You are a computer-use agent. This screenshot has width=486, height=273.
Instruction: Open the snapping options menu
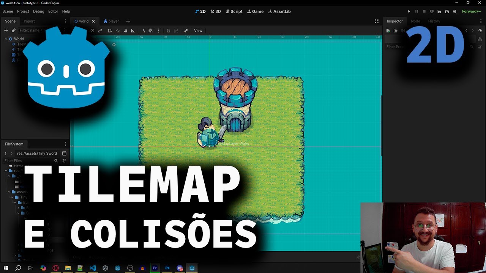click(x=158, y=31)
